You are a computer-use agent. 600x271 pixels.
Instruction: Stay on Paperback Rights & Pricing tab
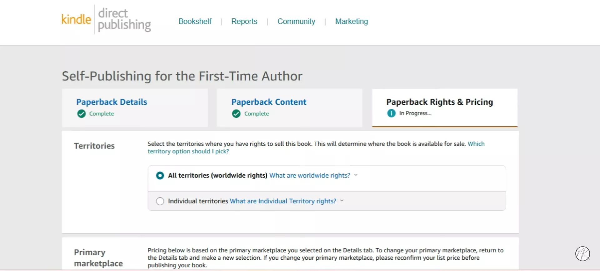pos(439,102)
